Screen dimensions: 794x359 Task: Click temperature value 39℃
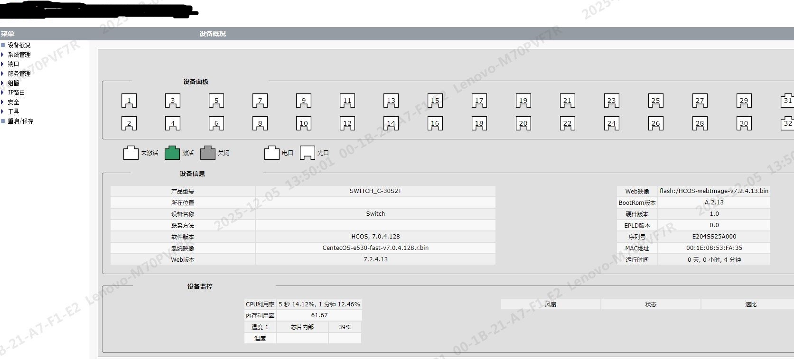pos(345,327)
